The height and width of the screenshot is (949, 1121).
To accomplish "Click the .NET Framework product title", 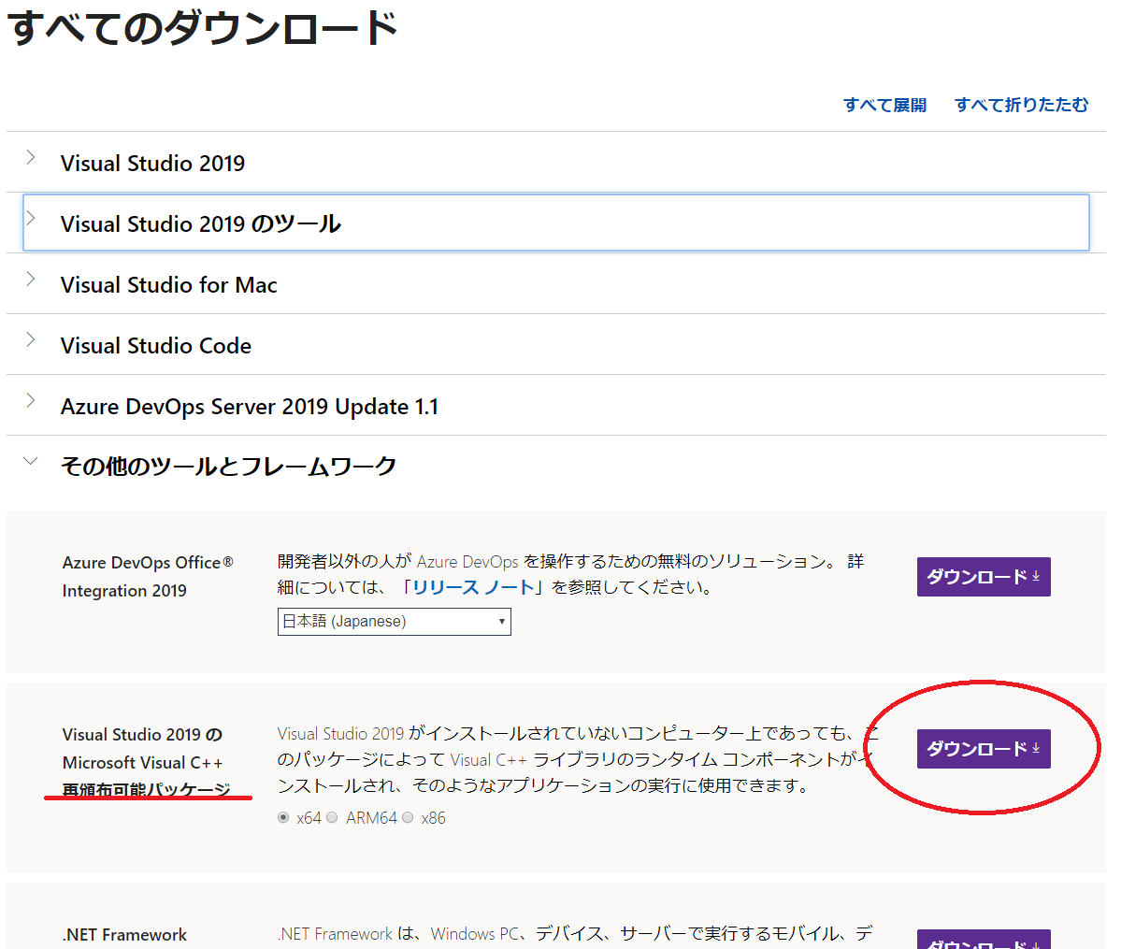I will point(124,935).
